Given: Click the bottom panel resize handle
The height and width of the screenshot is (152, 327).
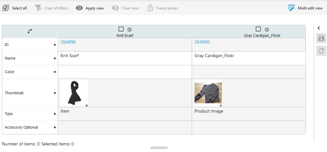Looking at the screenshot, I should [159, 148].
